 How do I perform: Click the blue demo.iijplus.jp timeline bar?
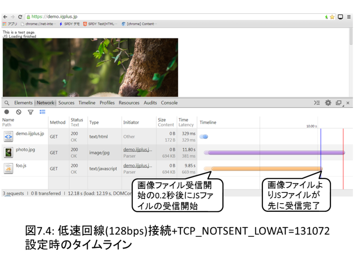(x=204, y=137)
